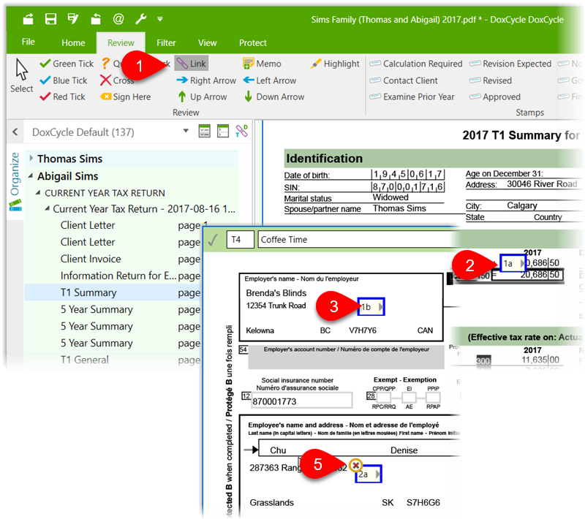Image resolution: width=585 pixels, height=519 pixels.
Task: Click the link documents icon in sidebar toolbar
Action: pos(242,131)
